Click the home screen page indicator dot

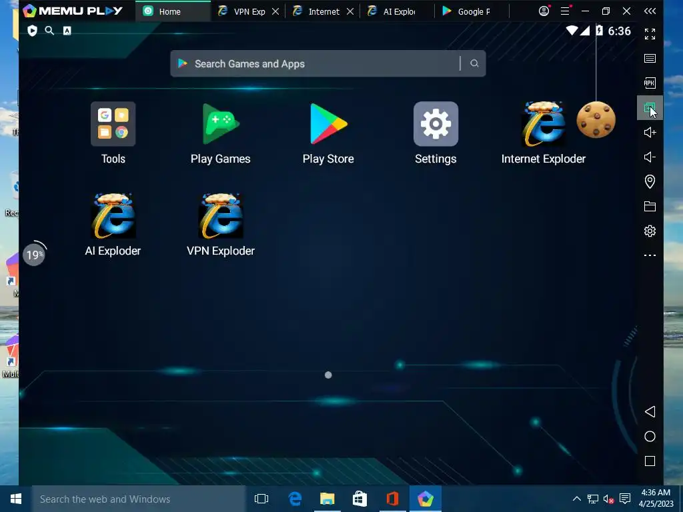(x=328, y=375)
